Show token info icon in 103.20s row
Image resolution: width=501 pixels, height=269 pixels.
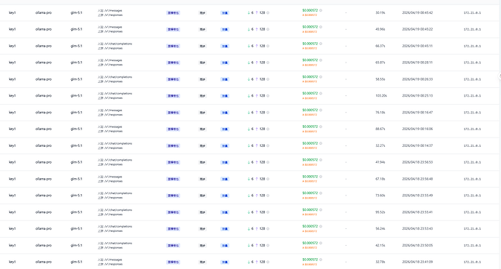[x=268, y=96]
